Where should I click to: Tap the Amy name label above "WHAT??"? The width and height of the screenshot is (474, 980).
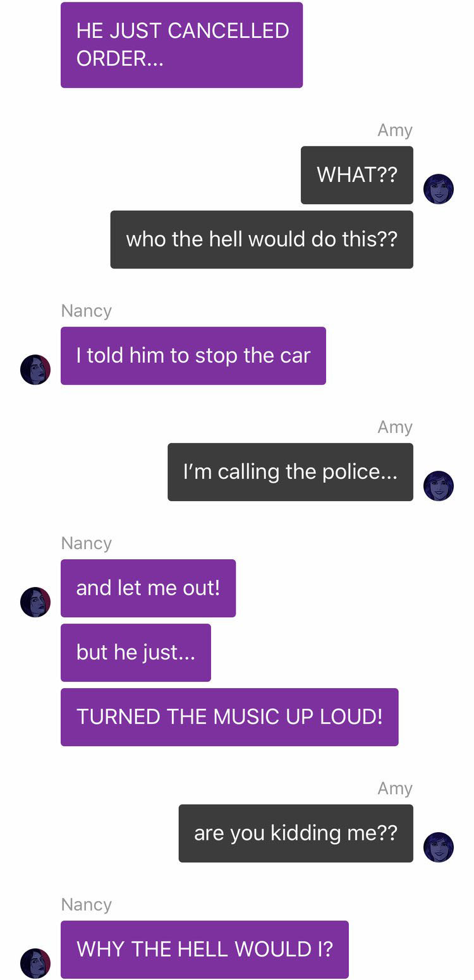tap(395, 130)
